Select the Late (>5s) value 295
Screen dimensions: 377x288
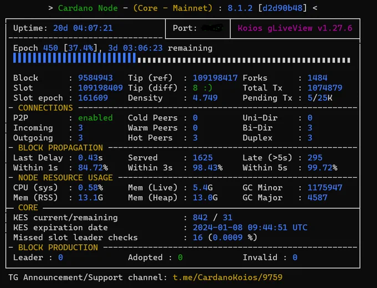pos(315,158)
